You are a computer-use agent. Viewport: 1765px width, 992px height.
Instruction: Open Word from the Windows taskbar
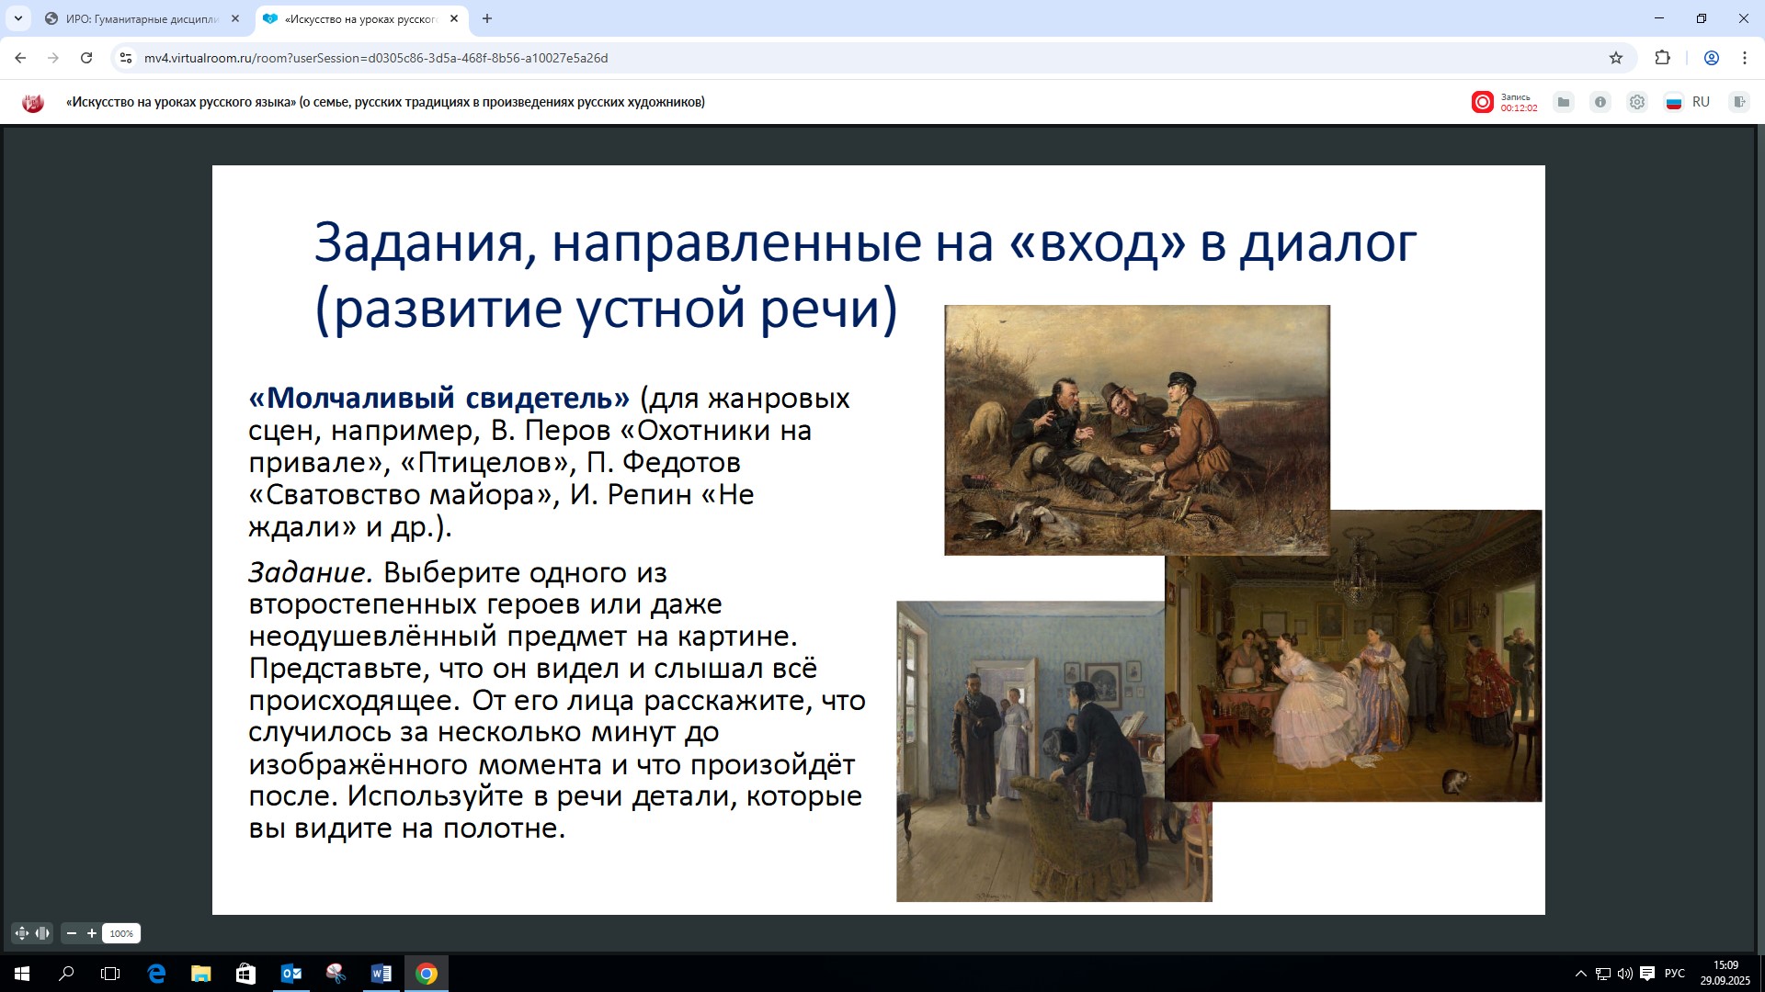tap(381, 974)
